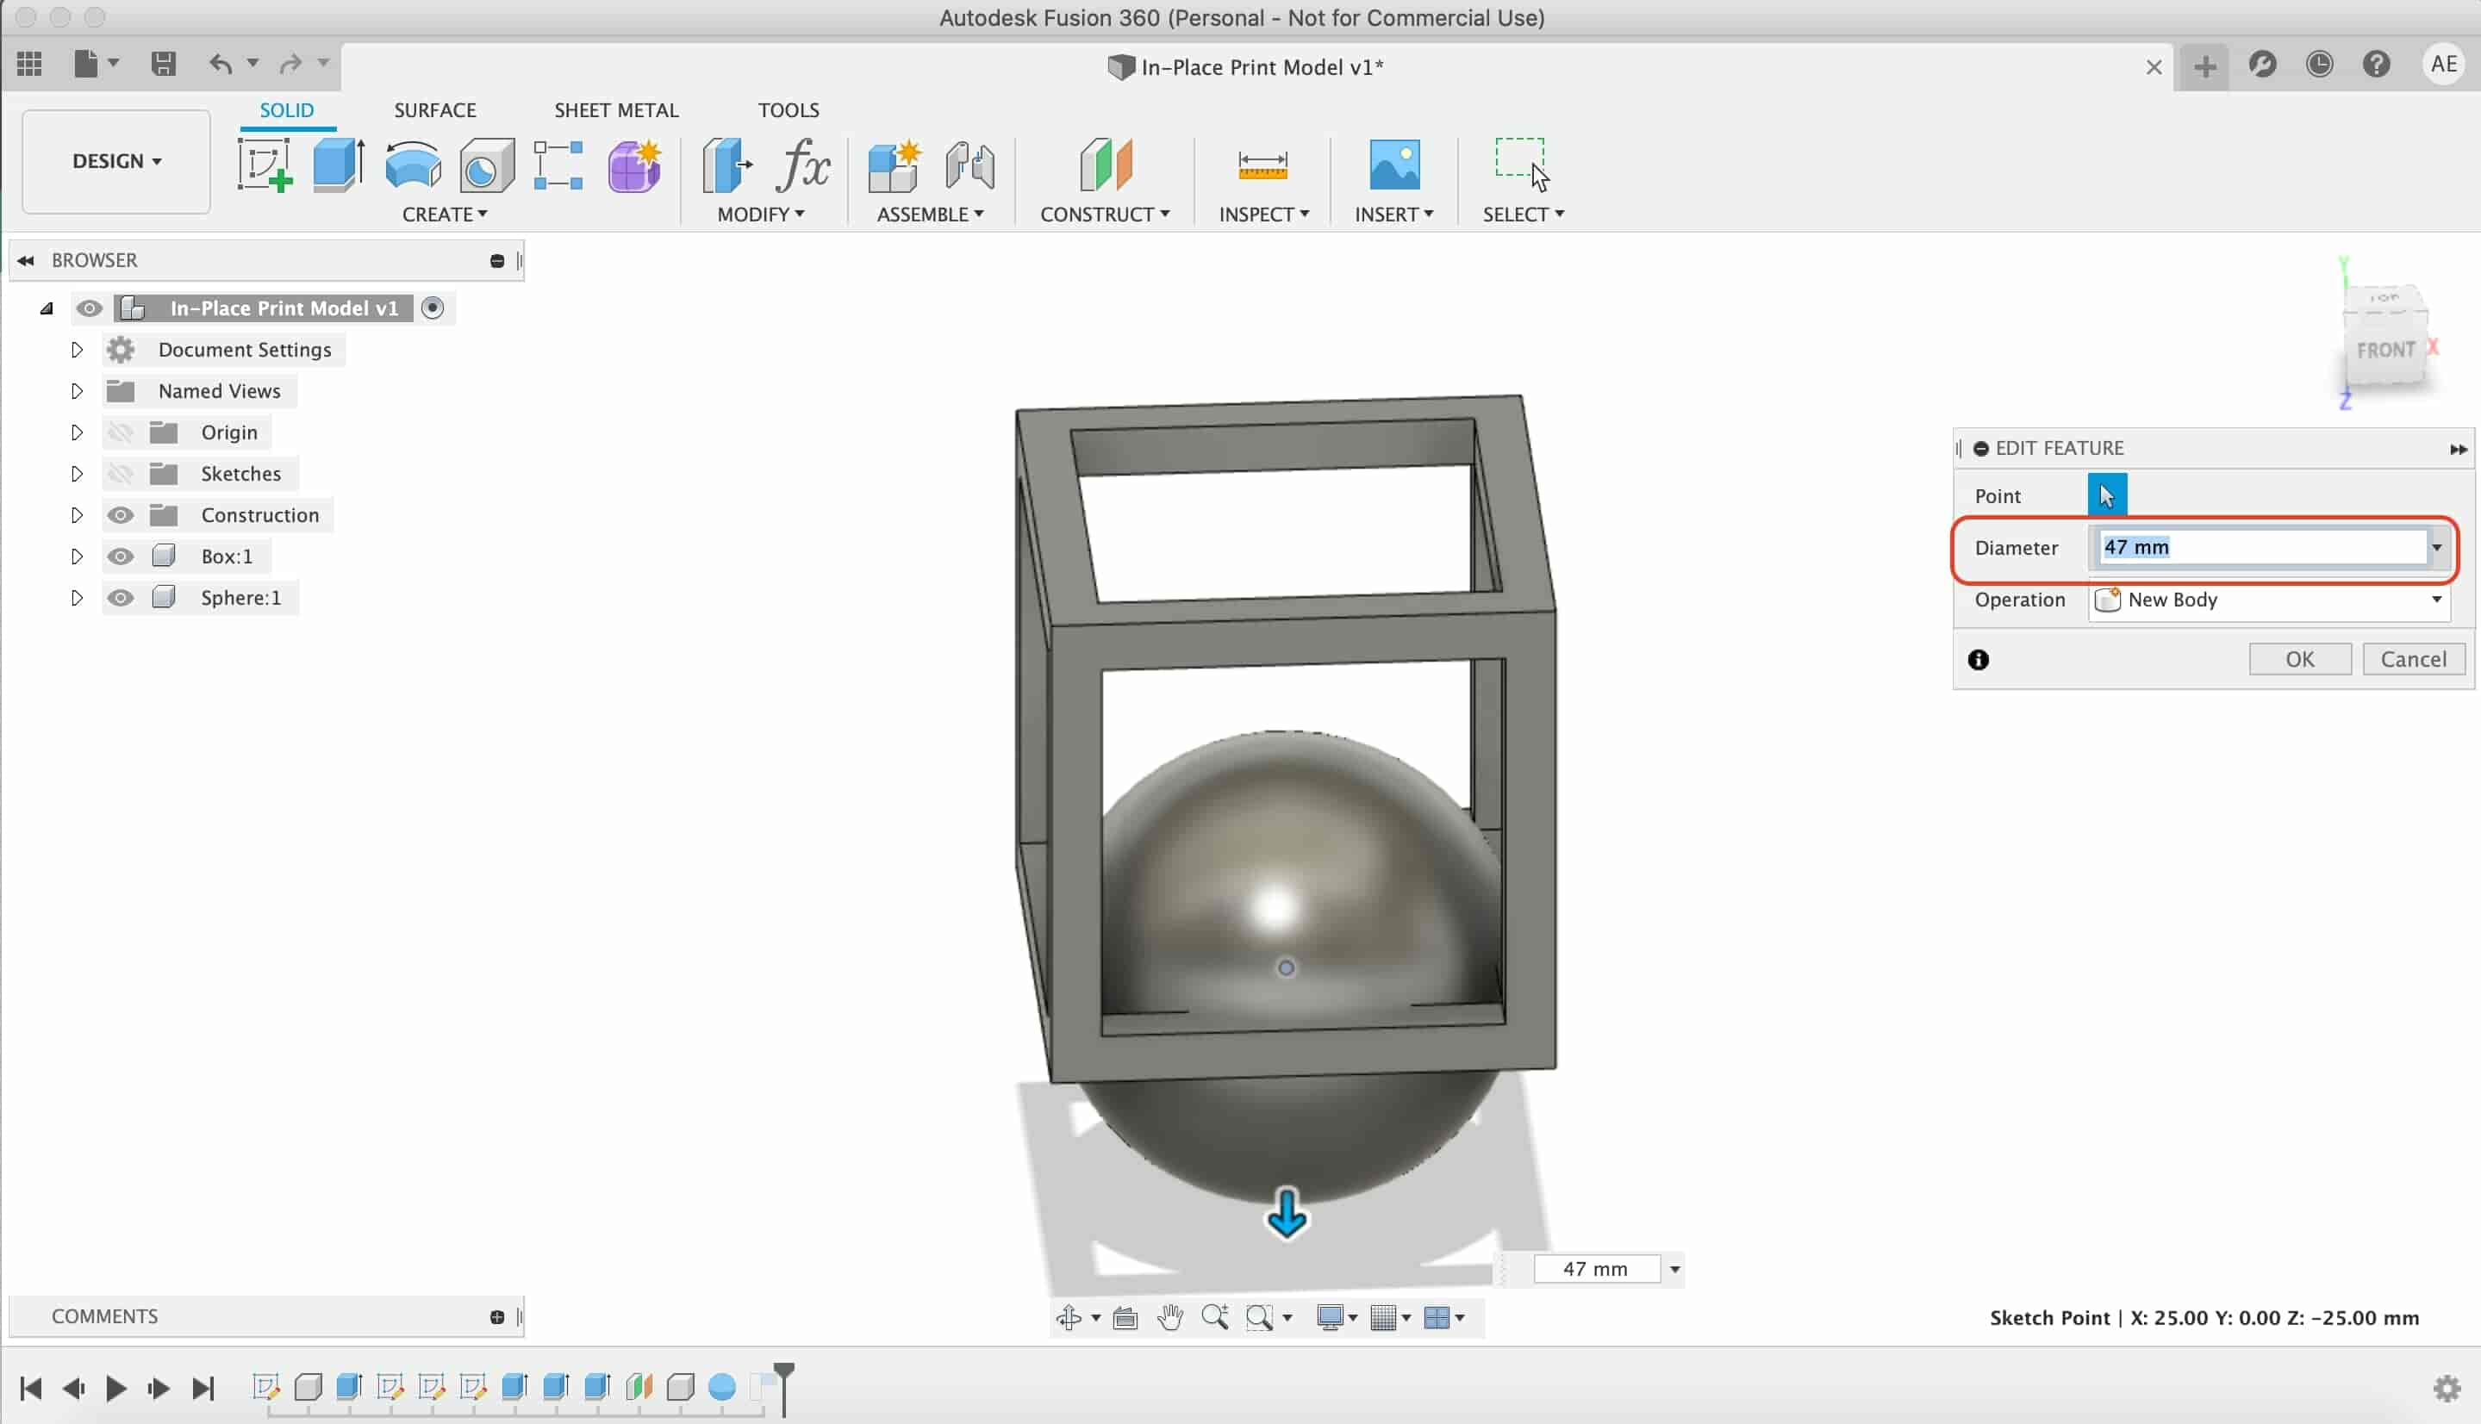Hide the Sphere:1 component
Image resolution: width=2481 pixels, height=1424 pixels.
[121, 598]
